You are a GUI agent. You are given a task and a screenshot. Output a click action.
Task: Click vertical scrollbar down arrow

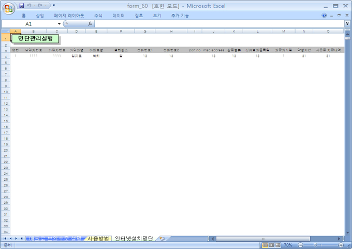(x=347, y=232)
